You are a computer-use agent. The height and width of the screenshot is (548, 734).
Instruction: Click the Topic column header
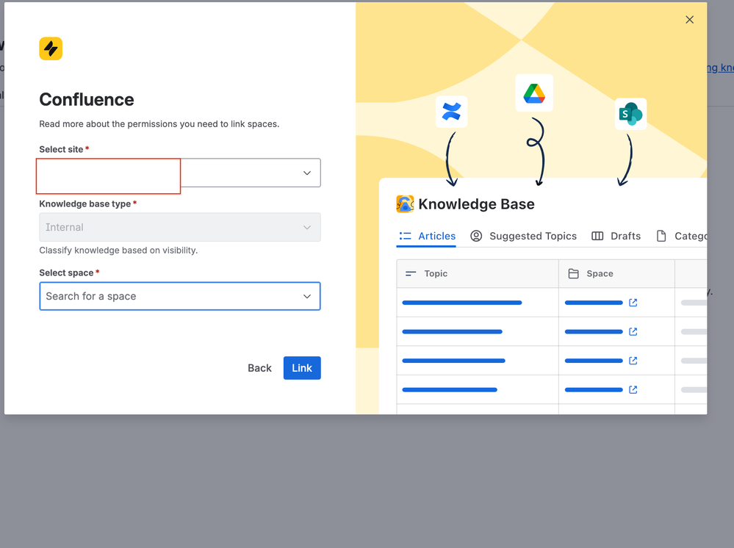pyautogui.click(x=478, y=274)
